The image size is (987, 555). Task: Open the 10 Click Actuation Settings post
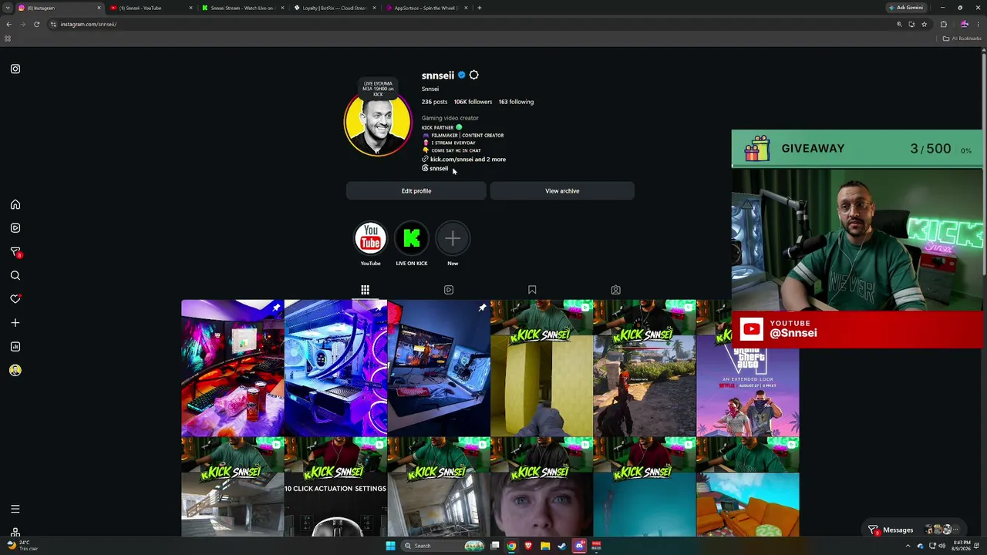click(335, 487)
